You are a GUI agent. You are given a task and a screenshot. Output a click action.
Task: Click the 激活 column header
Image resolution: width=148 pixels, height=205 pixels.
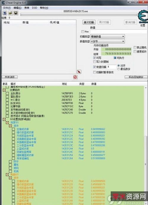(x=5, y=84)
